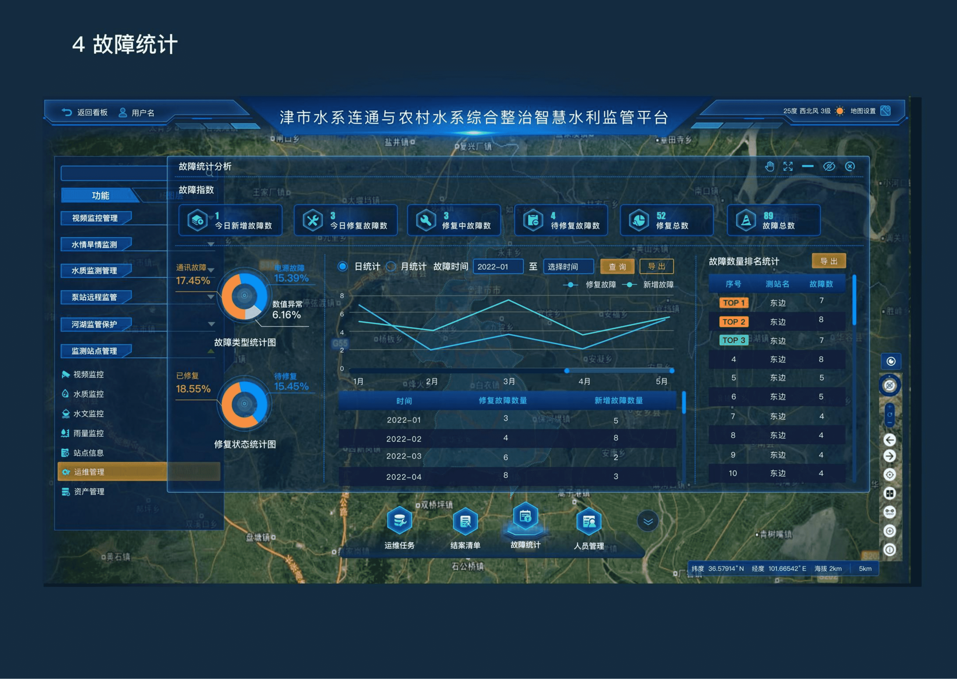This screenshot has height=679, width=957.
Task: Click the map compass rotation control
Action: click(890, 385)
